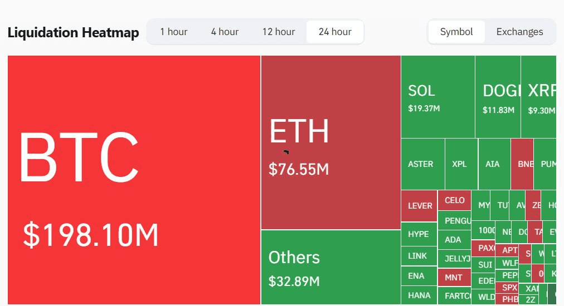The image size is (564, 306).
Task: Open the AIA heatmap tile
Action: coord(494,164)
